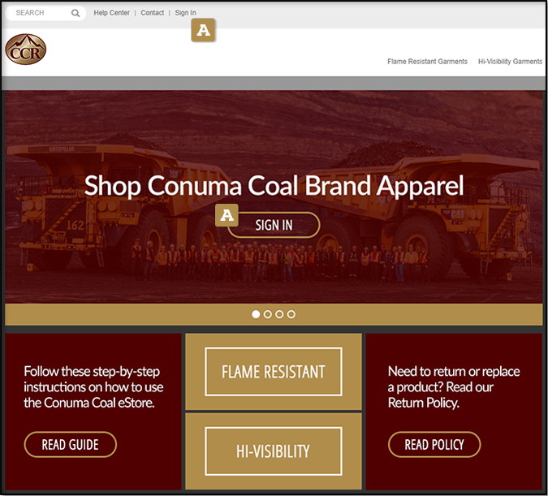The height and width of the screenshot is (496, 548).
Task: Open the FLAME RESISTANT category tile
Action: [x=274, y=372]
